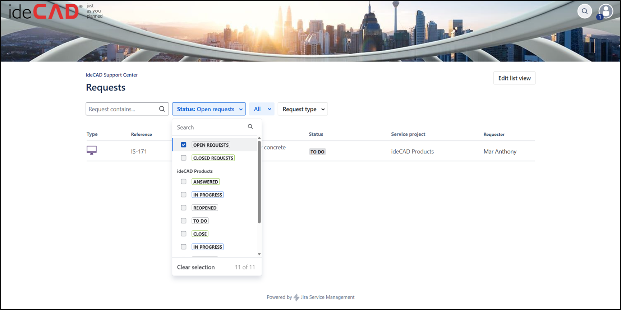Go to the ideCAD Support Center link
This screenshot has width=621, height=310.
click(x=112, y=75)
